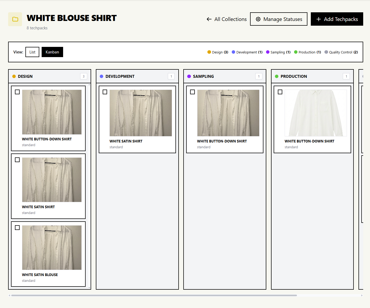Check the first Design card's checkbox
Viewport: 370px width, 308px height.
[17, 92]
